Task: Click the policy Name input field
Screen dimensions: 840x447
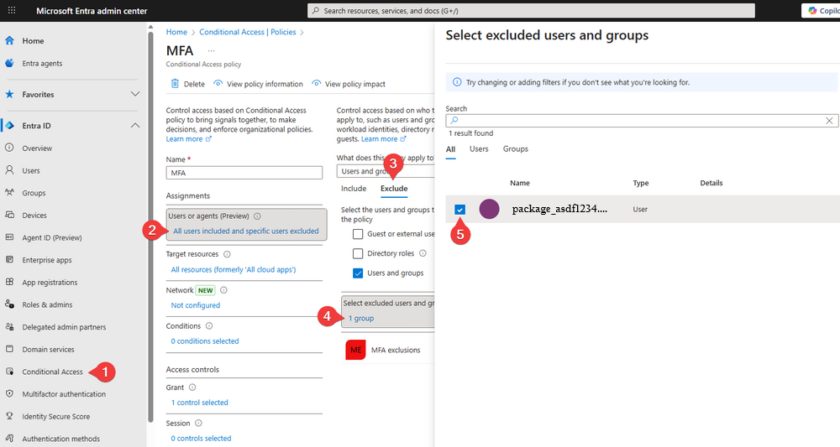Action: (x=244, y=173)
